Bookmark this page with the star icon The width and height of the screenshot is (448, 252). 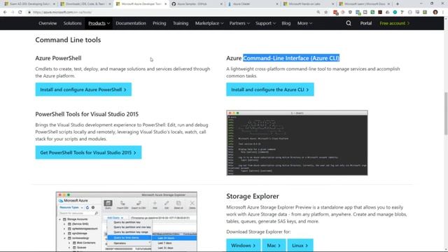click(x=326, y=13)
